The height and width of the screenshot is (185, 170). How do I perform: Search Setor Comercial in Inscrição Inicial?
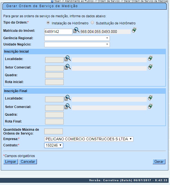(68, 67)
